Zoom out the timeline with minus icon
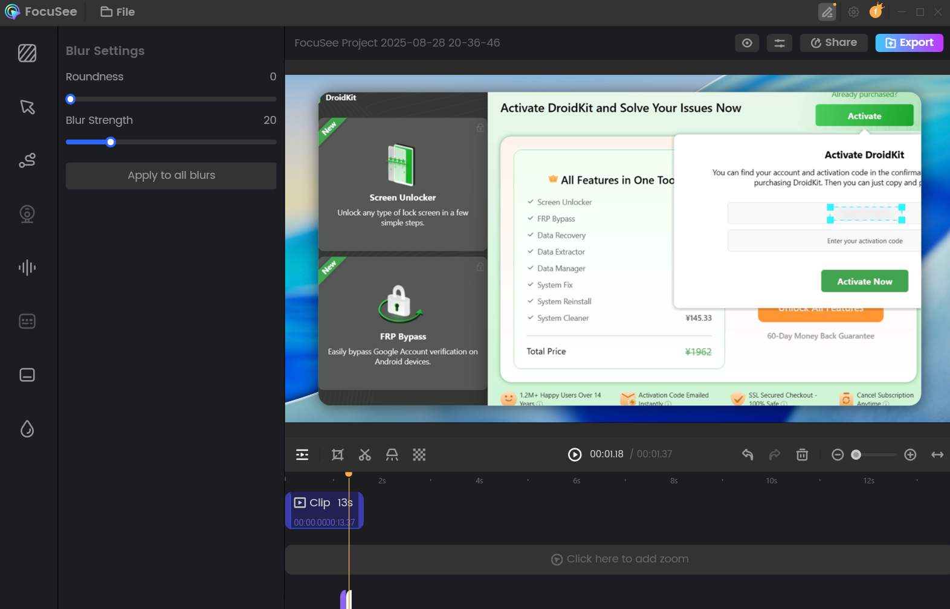Image resolution: width=950 pixels, height=609 pixels. pyautogui.click(x=838, y=454)
